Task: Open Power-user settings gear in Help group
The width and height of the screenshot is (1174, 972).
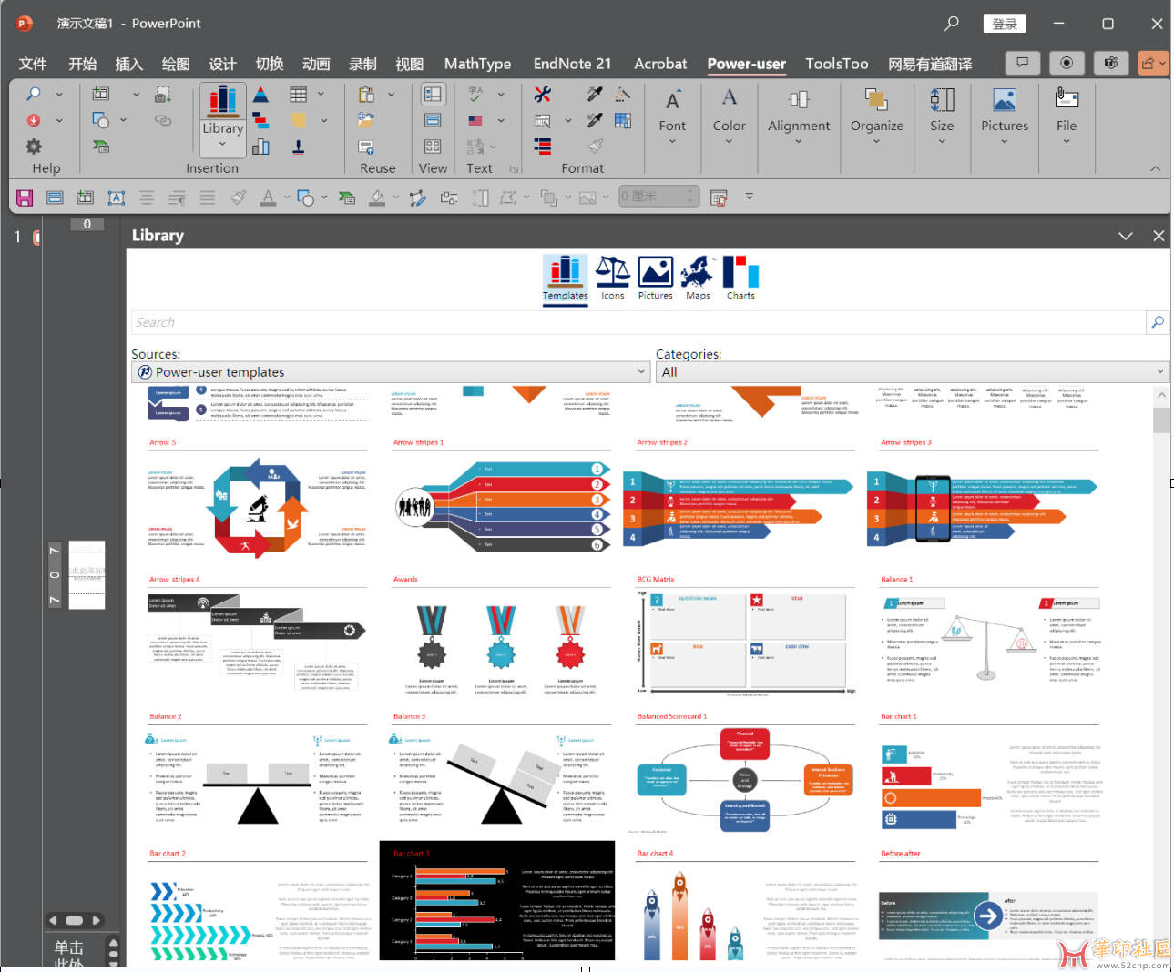Action: point(34,146)
